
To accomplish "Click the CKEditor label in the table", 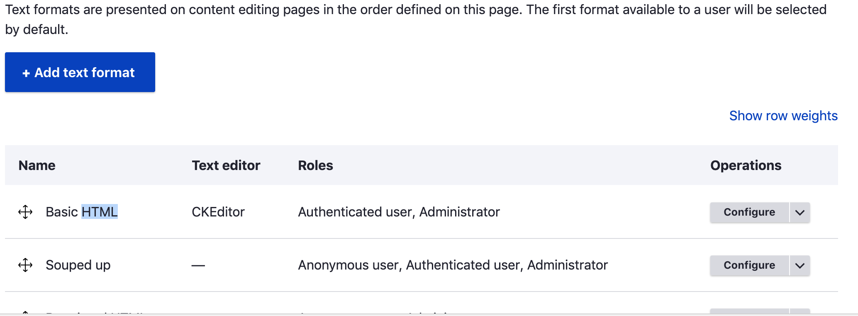I will click(x=218, y=212).
